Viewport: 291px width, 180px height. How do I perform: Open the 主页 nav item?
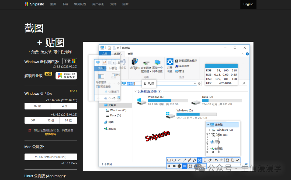[x=53, y=4]
